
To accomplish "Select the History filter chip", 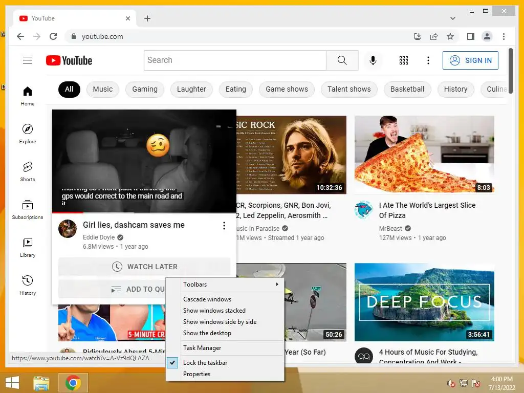I will point(455,89).
